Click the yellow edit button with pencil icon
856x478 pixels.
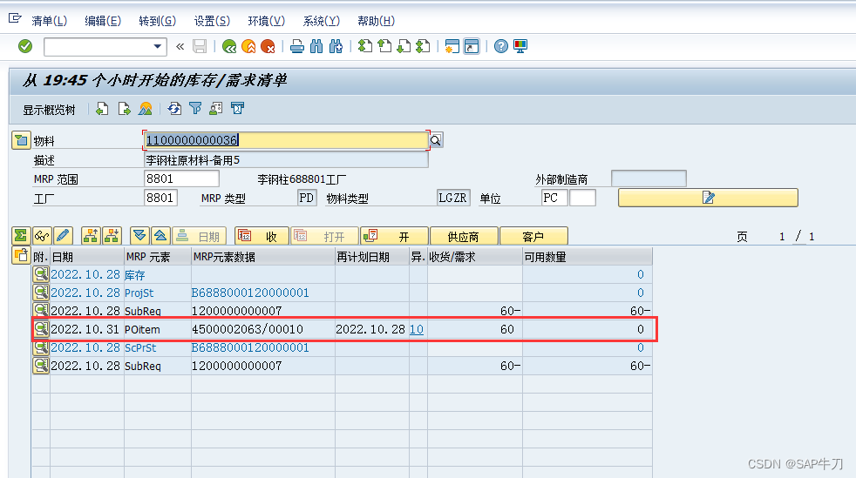tap(708, 198)
